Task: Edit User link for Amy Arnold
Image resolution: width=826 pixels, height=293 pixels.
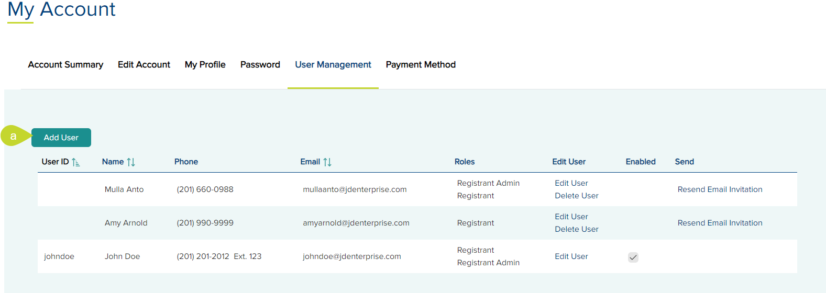Action: (x=571, y=217)
